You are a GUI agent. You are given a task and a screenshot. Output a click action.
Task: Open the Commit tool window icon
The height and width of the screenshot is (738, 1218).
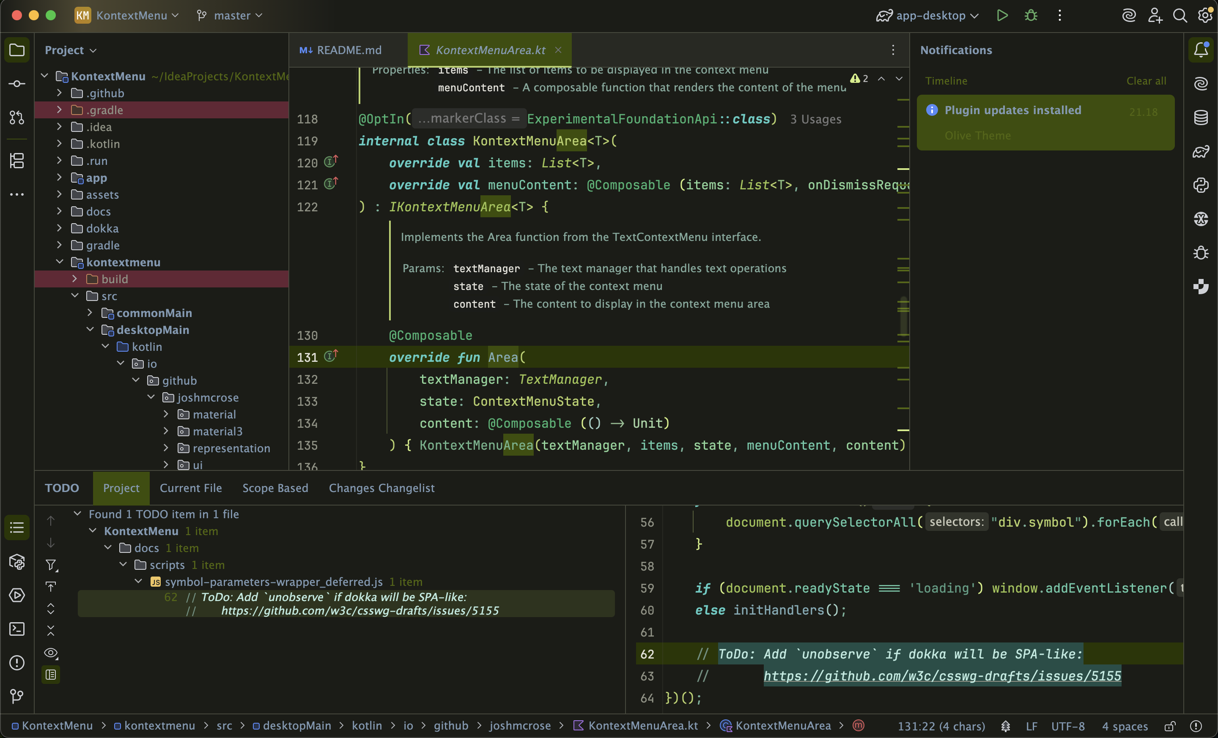pyautogui.click(x=17, y=84)
